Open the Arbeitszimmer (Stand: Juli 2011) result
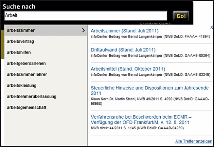This screenshot has height=147, width=214. coord(125,31)
